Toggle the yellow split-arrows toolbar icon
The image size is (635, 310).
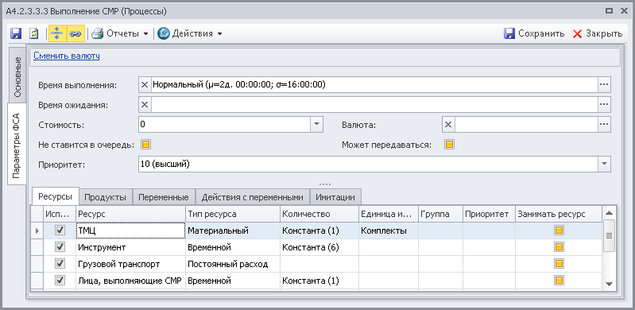tap(57, 33)
